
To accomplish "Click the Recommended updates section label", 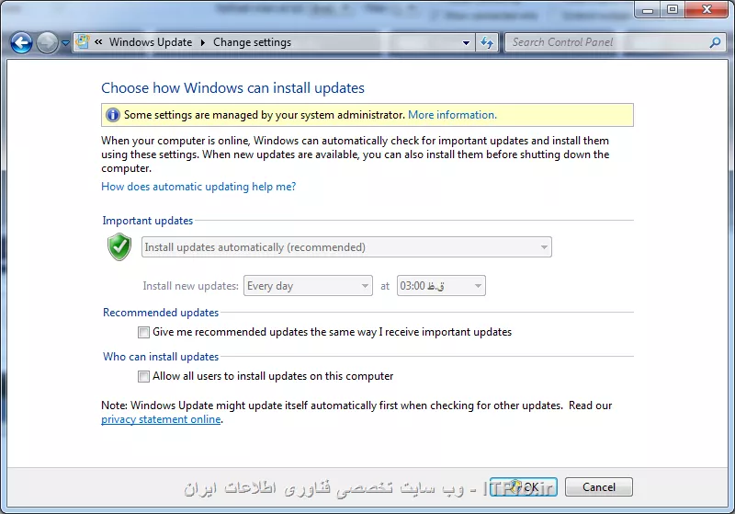I will [x=161, y=313].
